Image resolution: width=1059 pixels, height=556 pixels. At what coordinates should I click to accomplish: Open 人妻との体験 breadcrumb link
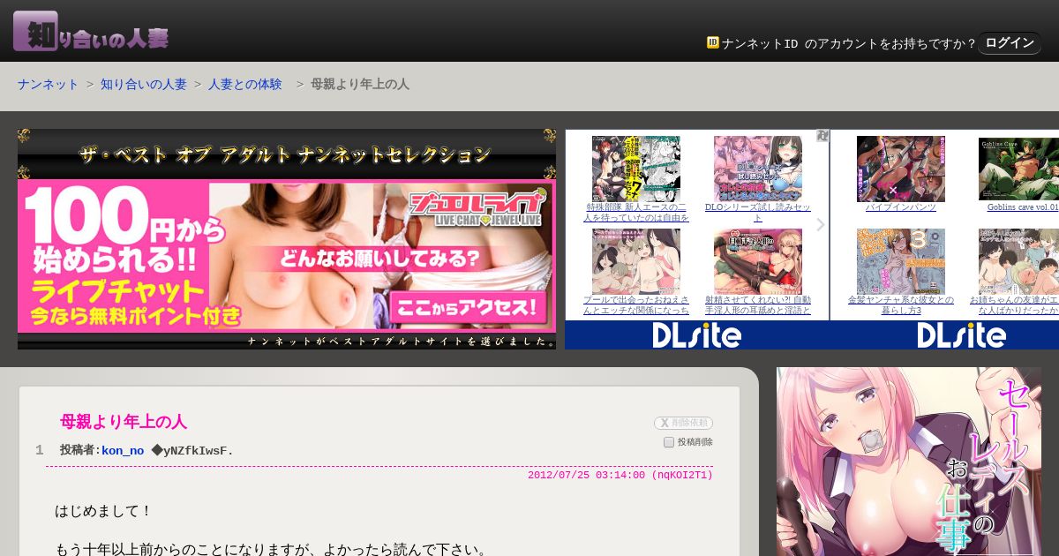[245, 85]
